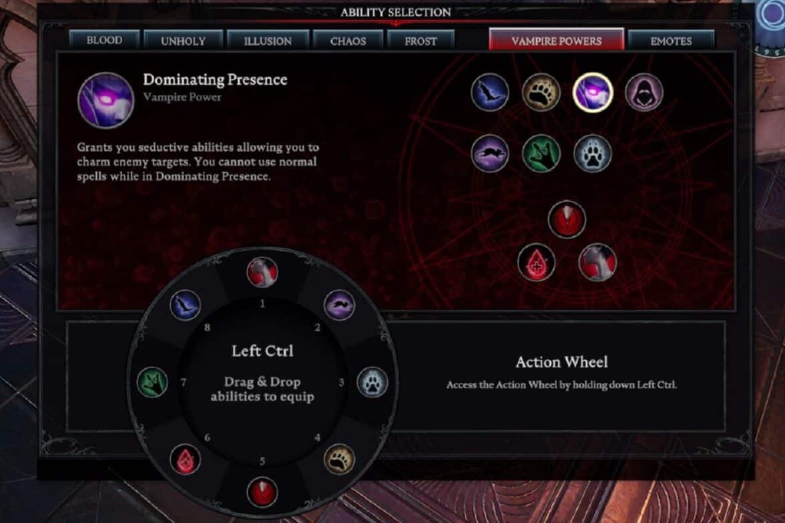Pick the Blood Mend droplet icon
This screenshot has height=523, width=785.
pos(536,262)
